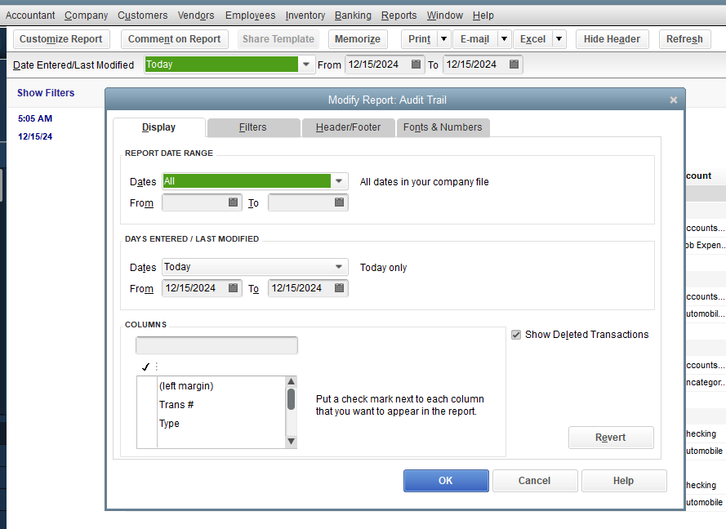
Task: Click the Memorize button
Action: click(x=358, y=39)
